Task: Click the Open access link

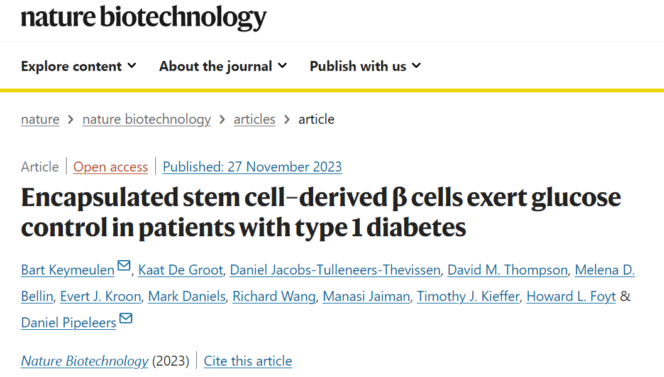Action: point(111,167)
